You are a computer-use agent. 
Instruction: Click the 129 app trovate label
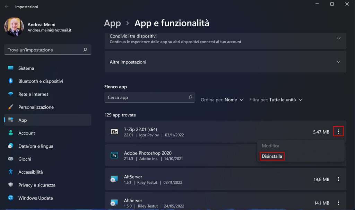pos(120,115)
